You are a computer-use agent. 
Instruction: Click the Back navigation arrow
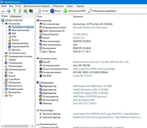(3, 11)
